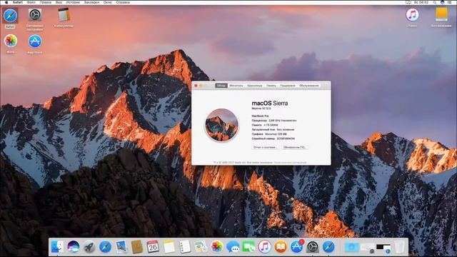The image size is (457, 257).
Task: Select yellow Без названия drive on desktop
Action: [441, 14]
